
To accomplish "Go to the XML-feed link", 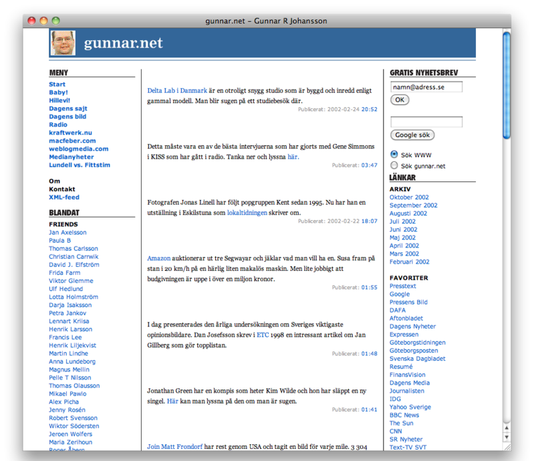I will 63,197.
